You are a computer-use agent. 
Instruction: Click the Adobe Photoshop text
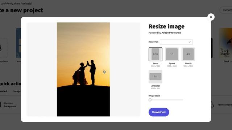pos(171,33)
